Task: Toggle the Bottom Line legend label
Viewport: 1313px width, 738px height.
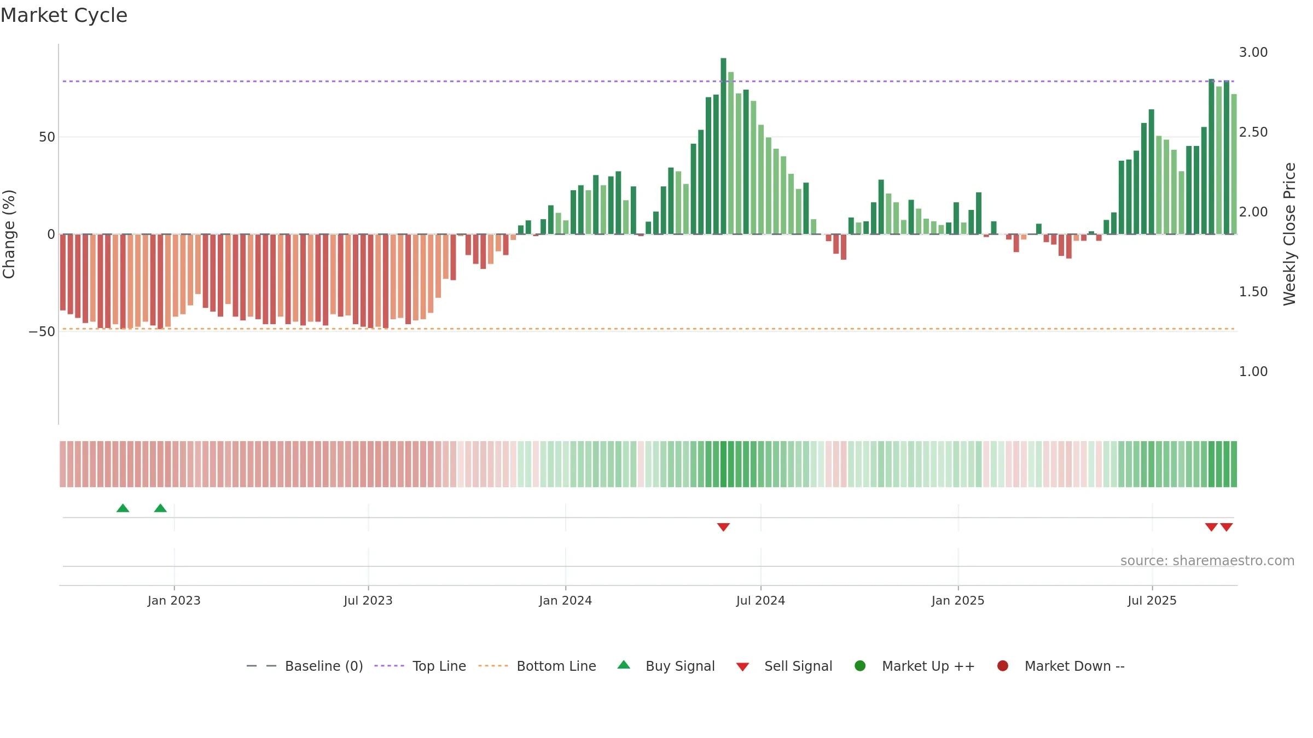Action: 556,666
